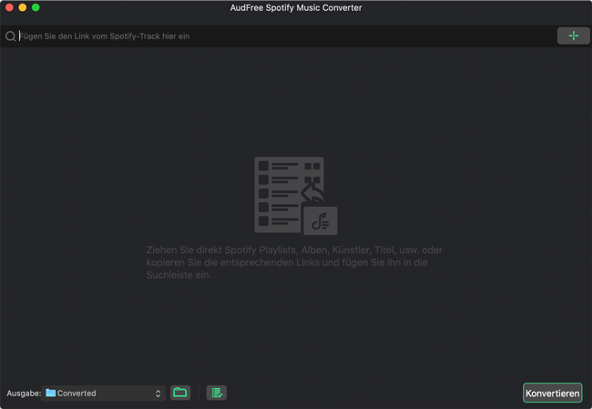Click the Konvertieren button
Screen dimensions: 592x409
pos(552,394)
